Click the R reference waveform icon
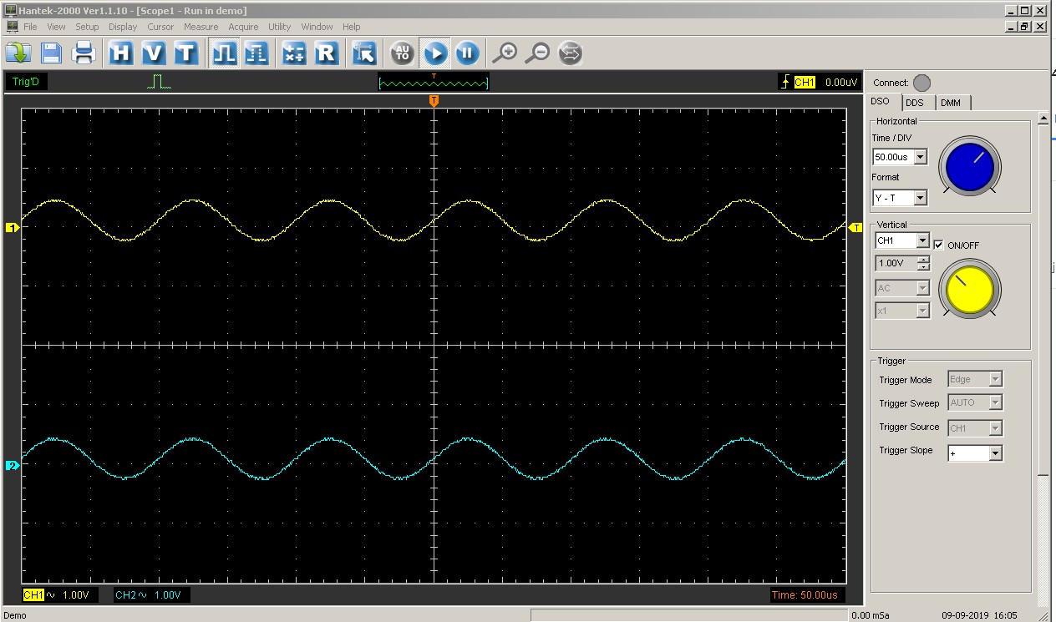Image resolution: width=1056 pixels, height=622 pixels. point(327,53)
